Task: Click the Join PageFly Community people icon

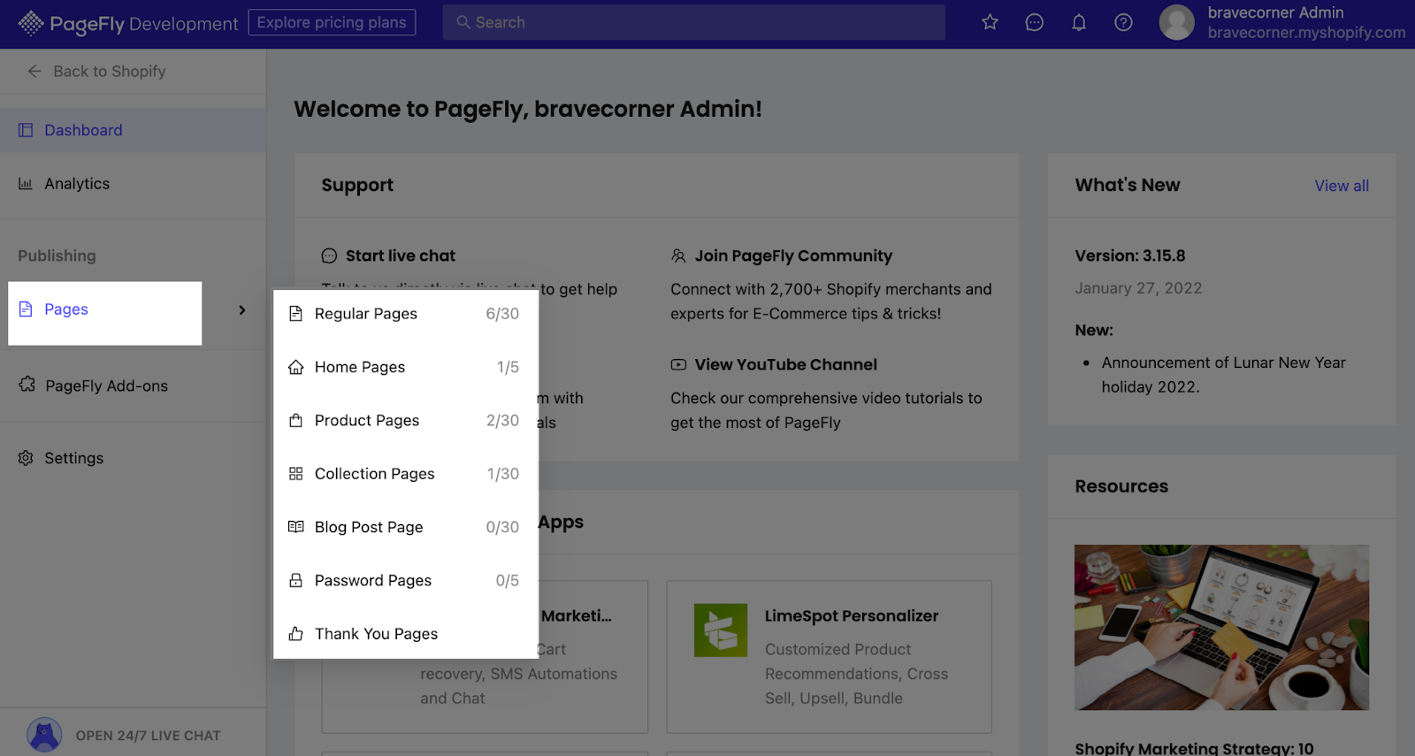Action: click(678, 256)
